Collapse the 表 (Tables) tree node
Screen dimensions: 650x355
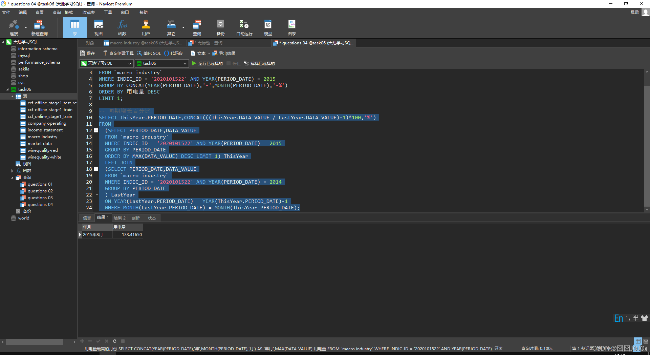12,96
